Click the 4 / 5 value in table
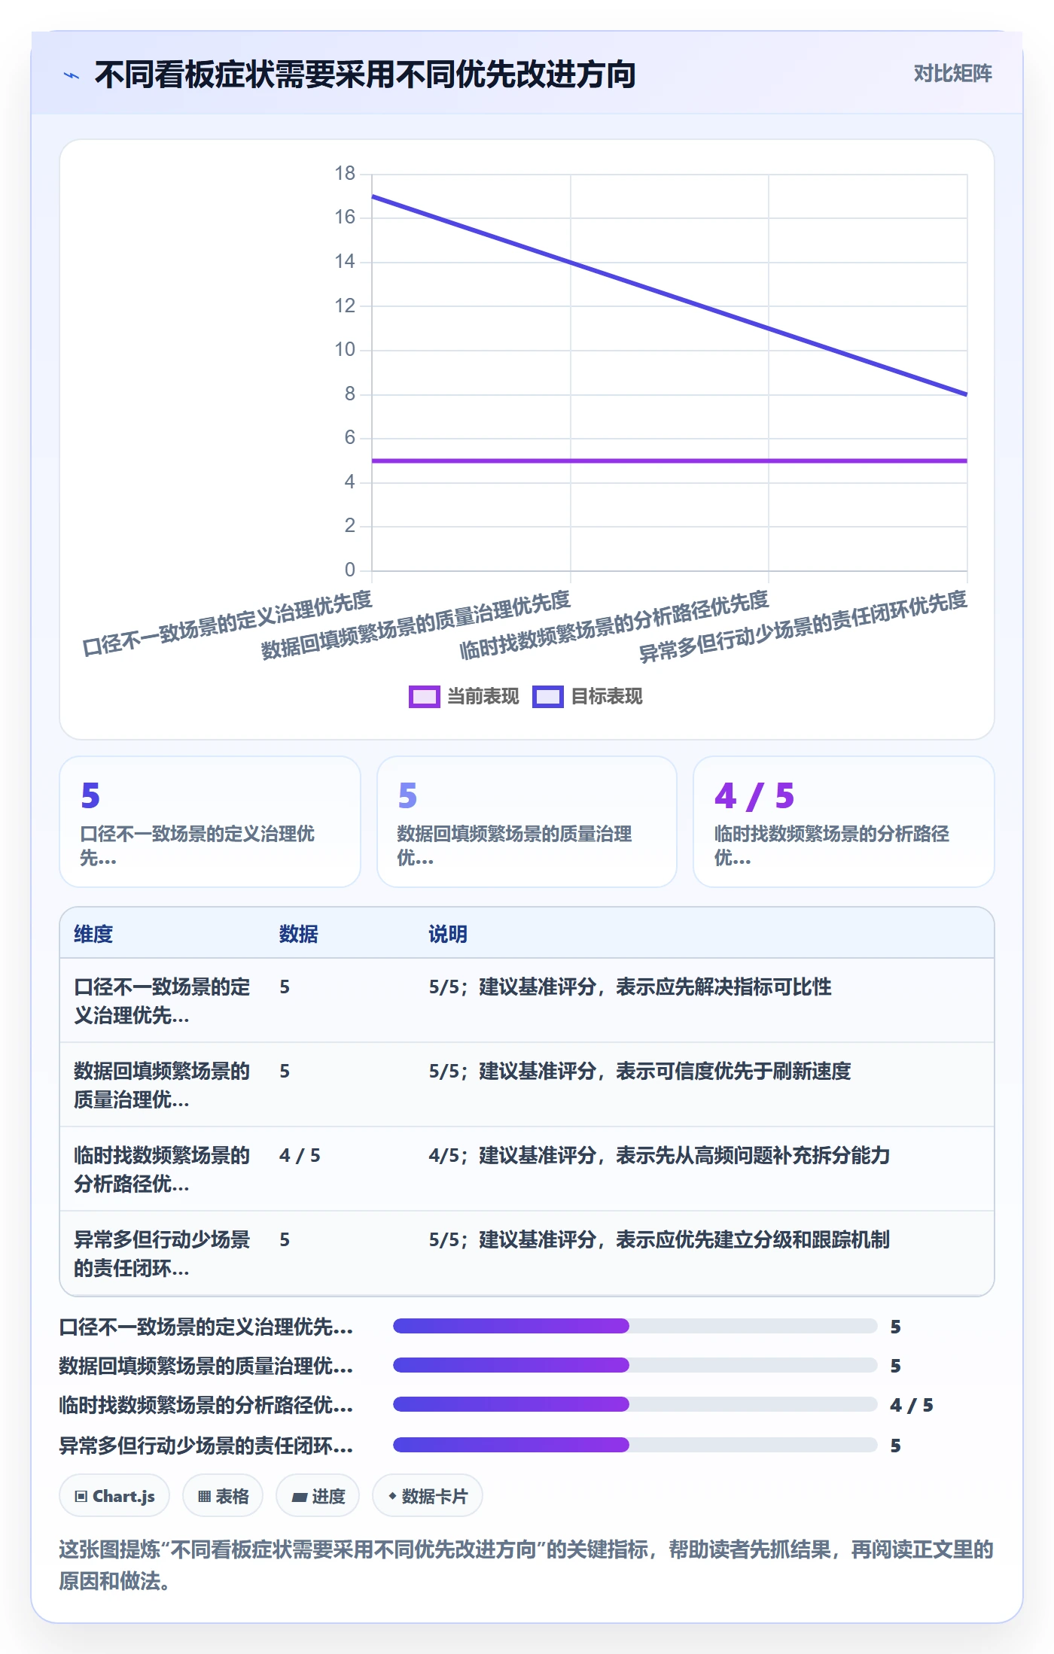This screenshot has height=1654, width=1054. pos(300,1155)
